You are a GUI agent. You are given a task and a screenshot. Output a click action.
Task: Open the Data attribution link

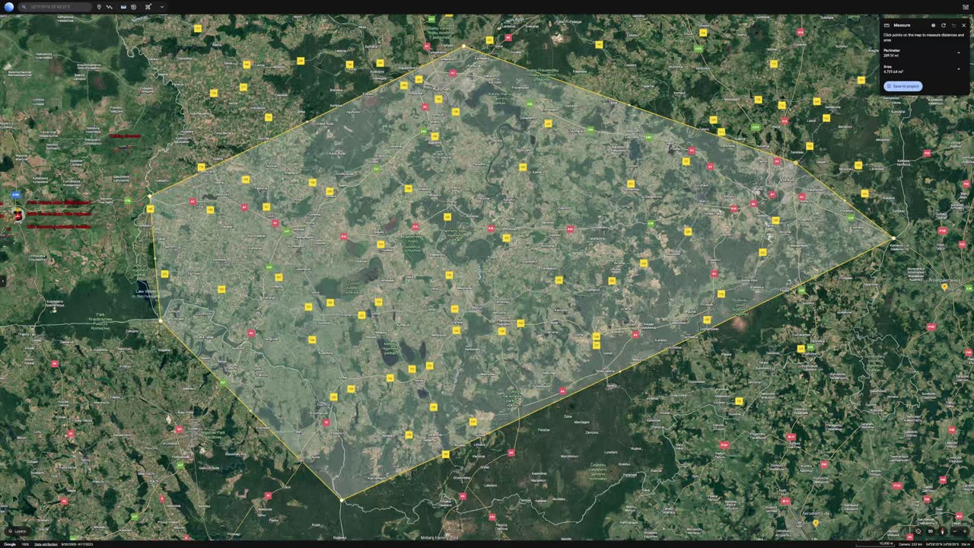coord(46,544)
